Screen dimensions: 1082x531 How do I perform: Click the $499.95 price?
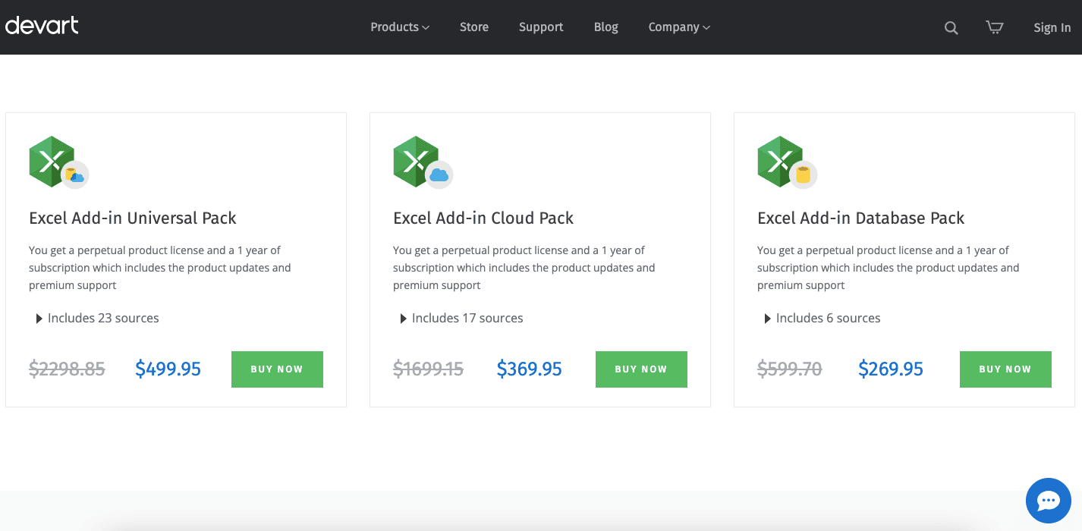coord(168,369)
